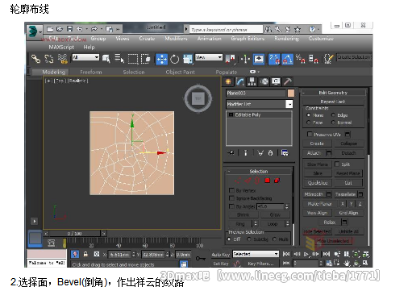Open the MAXScript menu
The height and width of the screenshot is (291, 412).
[x=61, y=47]
